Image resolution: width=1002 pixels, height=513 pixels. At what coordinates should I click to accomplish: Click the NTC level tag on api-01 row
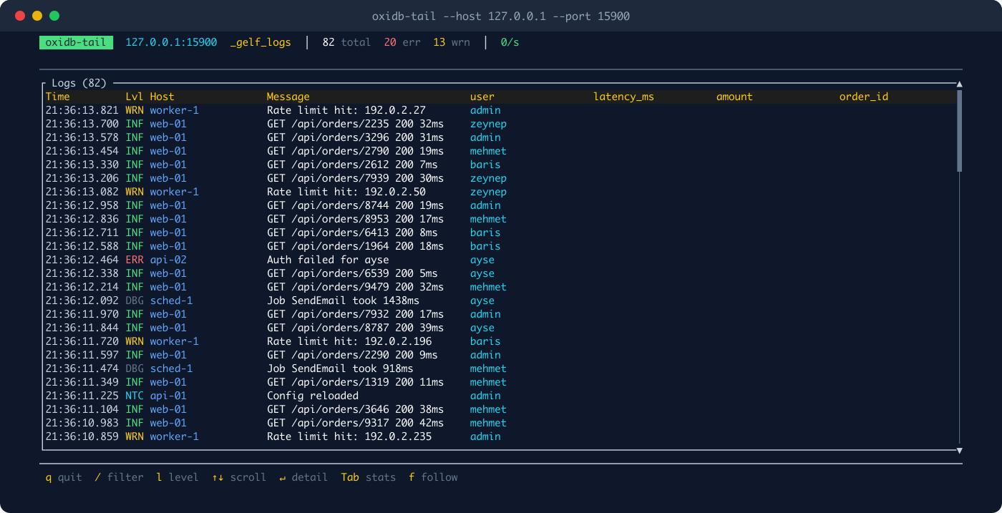135,396
